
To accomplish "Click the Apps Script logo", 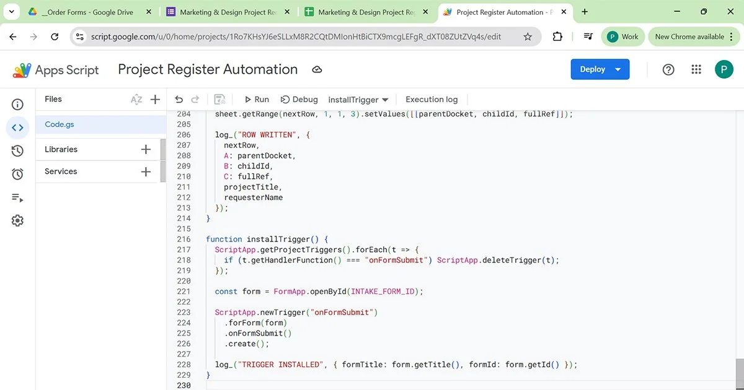I will tap(56, 70).
